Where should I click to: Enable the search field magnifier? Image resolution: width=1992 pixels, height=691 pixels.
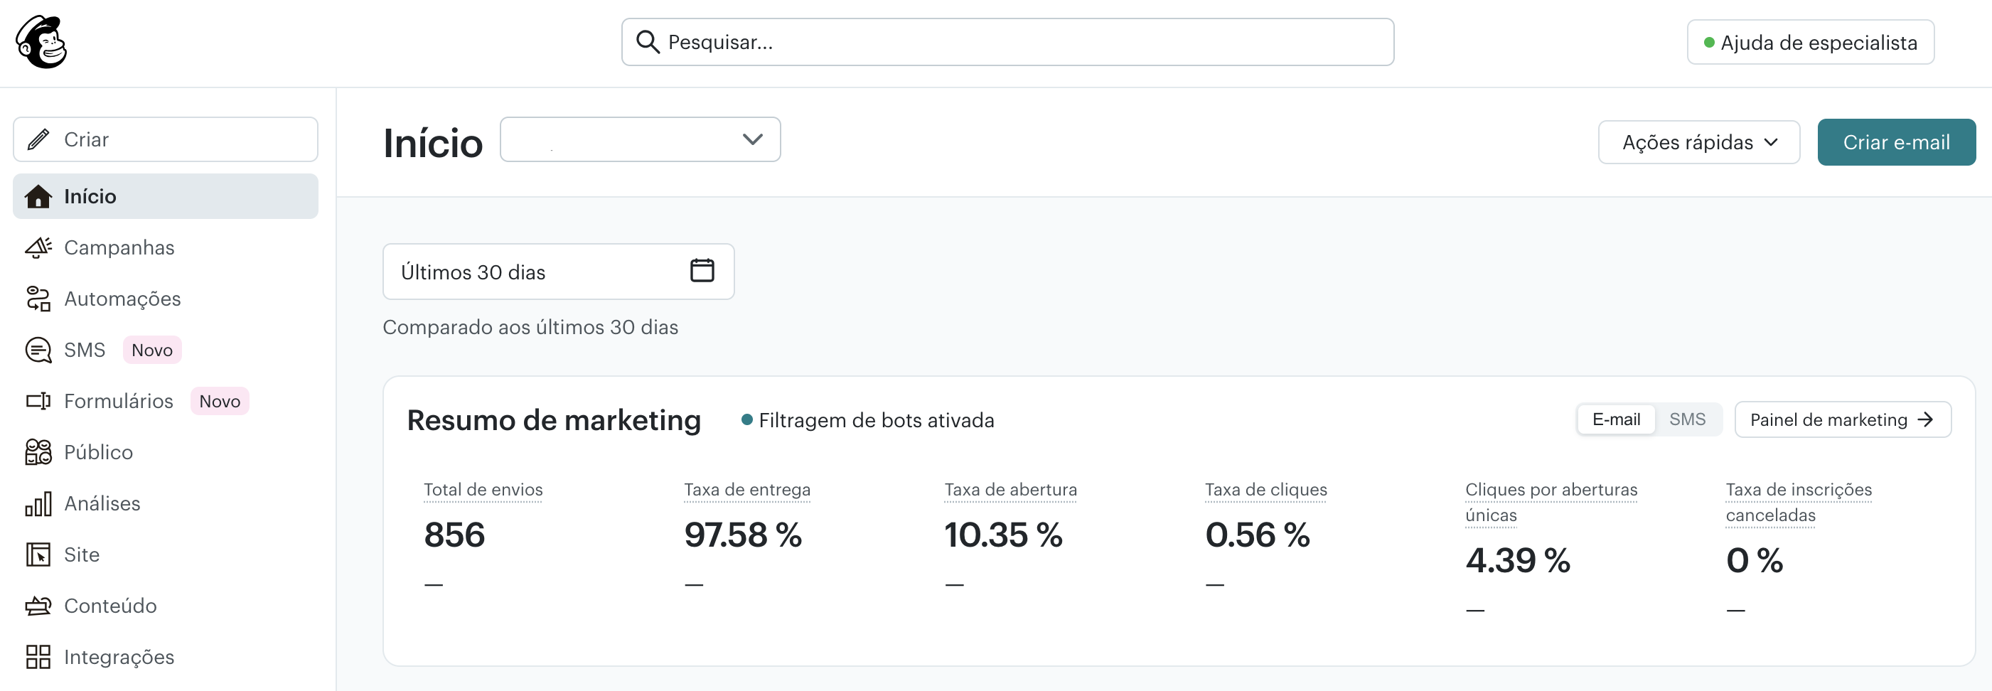coord(648,42)
